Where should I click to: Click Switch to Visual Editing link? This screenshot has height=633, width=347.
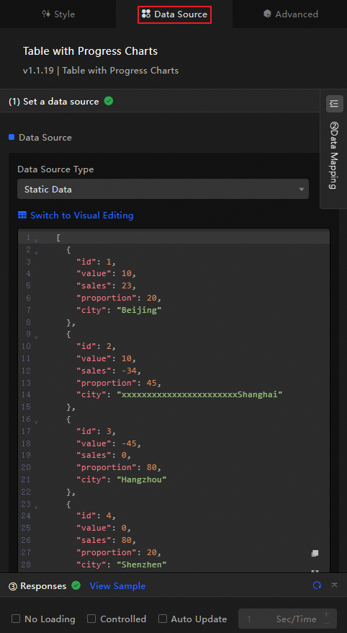pos(82,215)
